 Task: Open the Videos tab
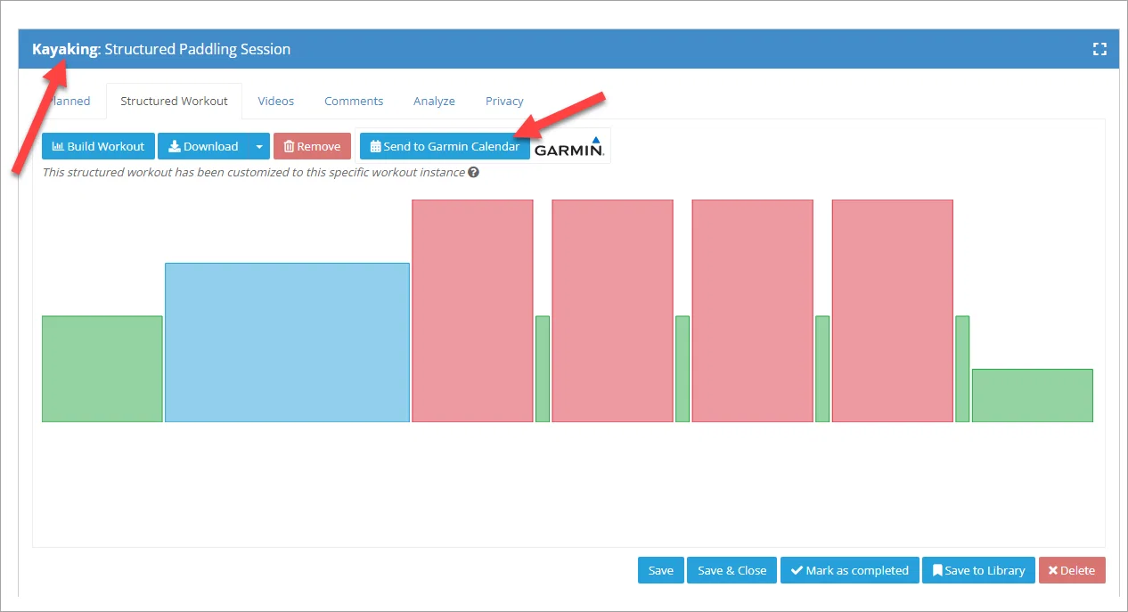point(276,101)
